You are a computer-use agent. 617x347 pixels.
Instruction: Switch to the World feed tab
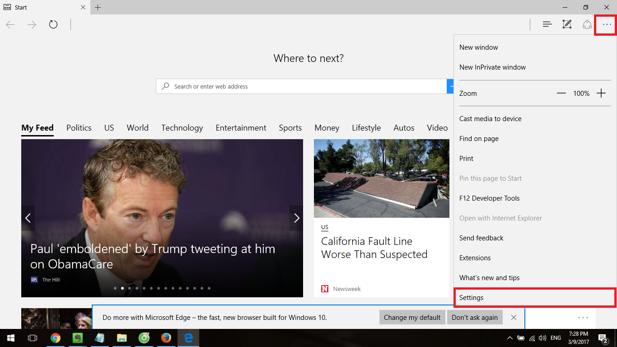(138, 128)
